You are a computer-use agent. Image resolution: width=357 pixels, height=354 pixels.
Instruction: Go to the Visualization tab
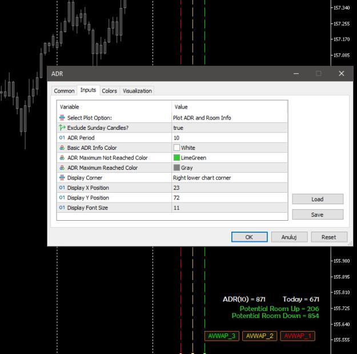137,91
